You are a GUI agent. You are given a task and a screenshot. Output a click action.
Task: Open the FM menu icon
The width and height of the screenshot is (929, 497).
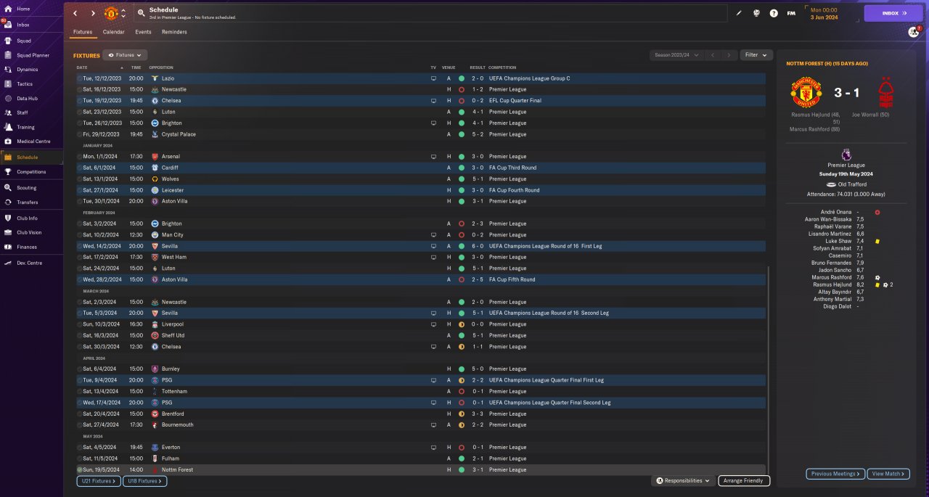791,13
